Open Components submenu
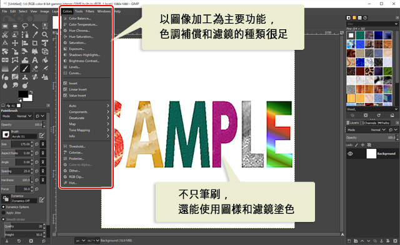This screenshot has width=400, height=245. point(86,112)
